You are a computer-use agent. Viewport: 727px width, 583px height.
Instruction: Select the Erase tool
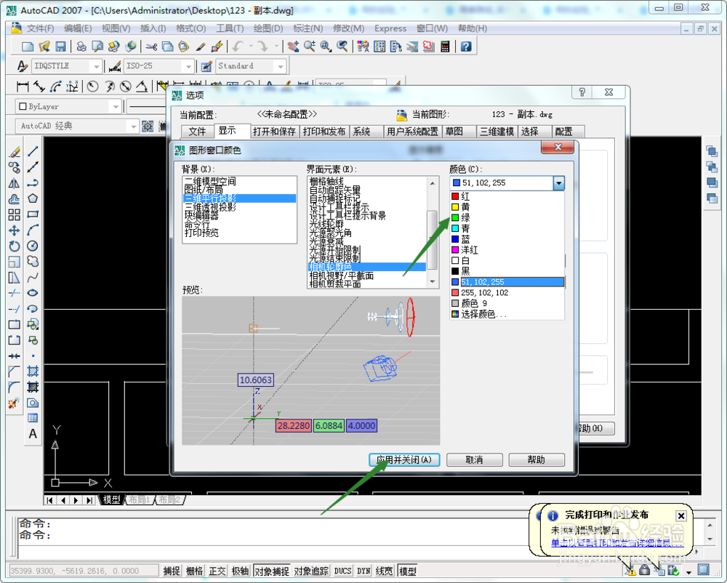tap(15, 151)
